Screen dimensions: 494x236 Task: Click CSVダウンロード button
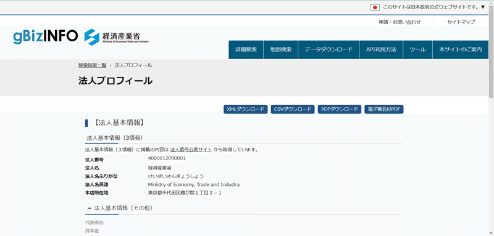(x=293, y=109)
